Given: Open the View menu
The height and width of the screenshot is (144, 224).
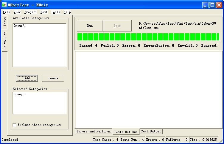Looking at the screenshot, I should click(x=17, y=12).
